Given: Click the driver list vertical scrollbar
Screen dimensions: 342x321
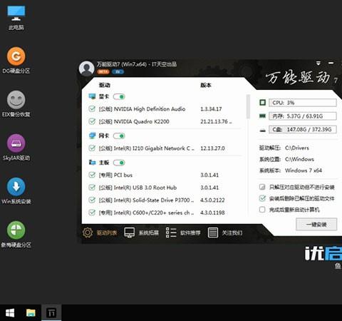Looking at the screenshot, I should 248,106.
